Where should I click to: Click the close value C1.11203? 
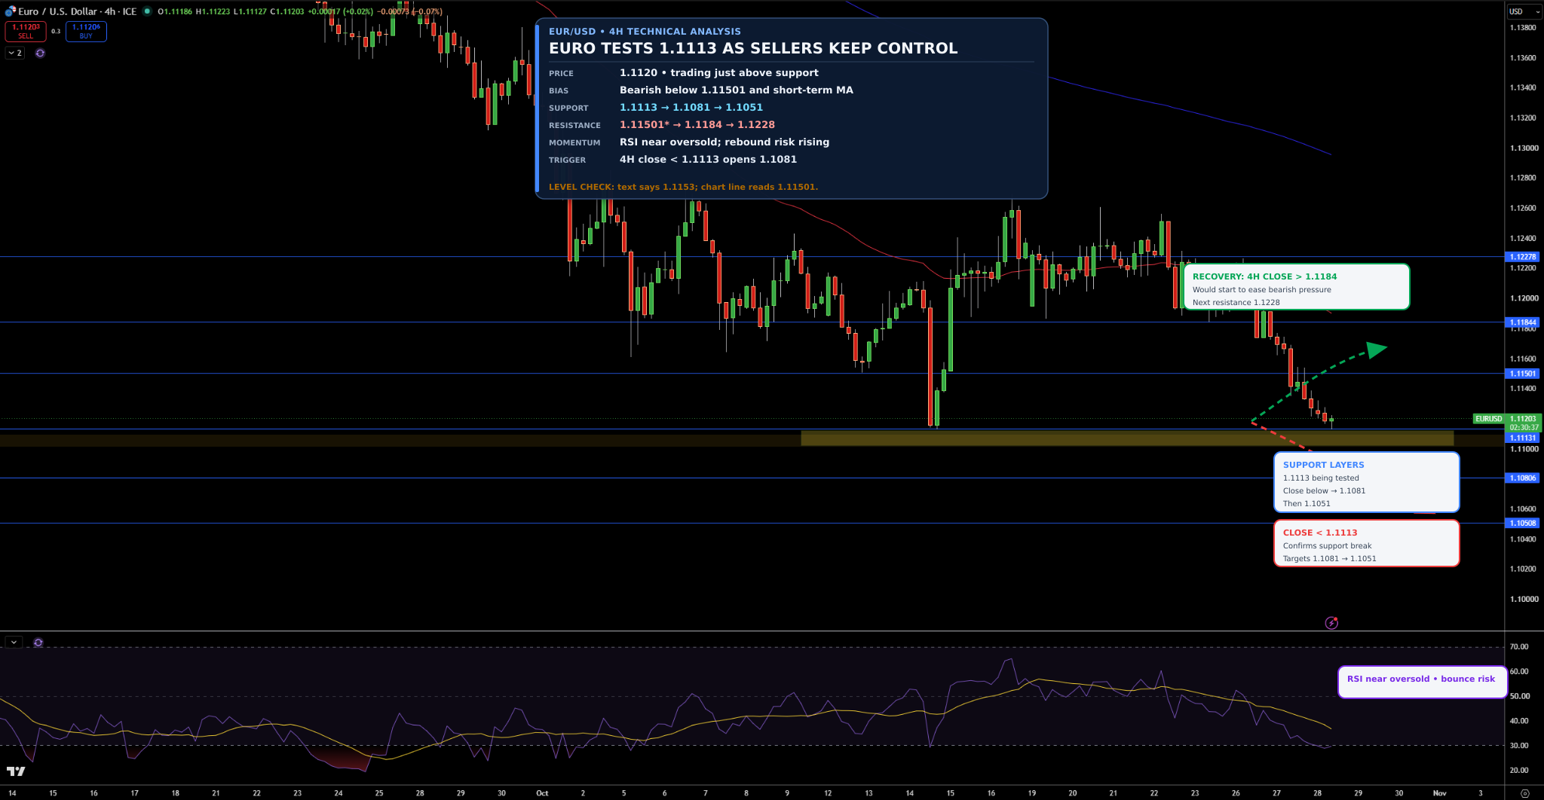[x=287, y=11]
